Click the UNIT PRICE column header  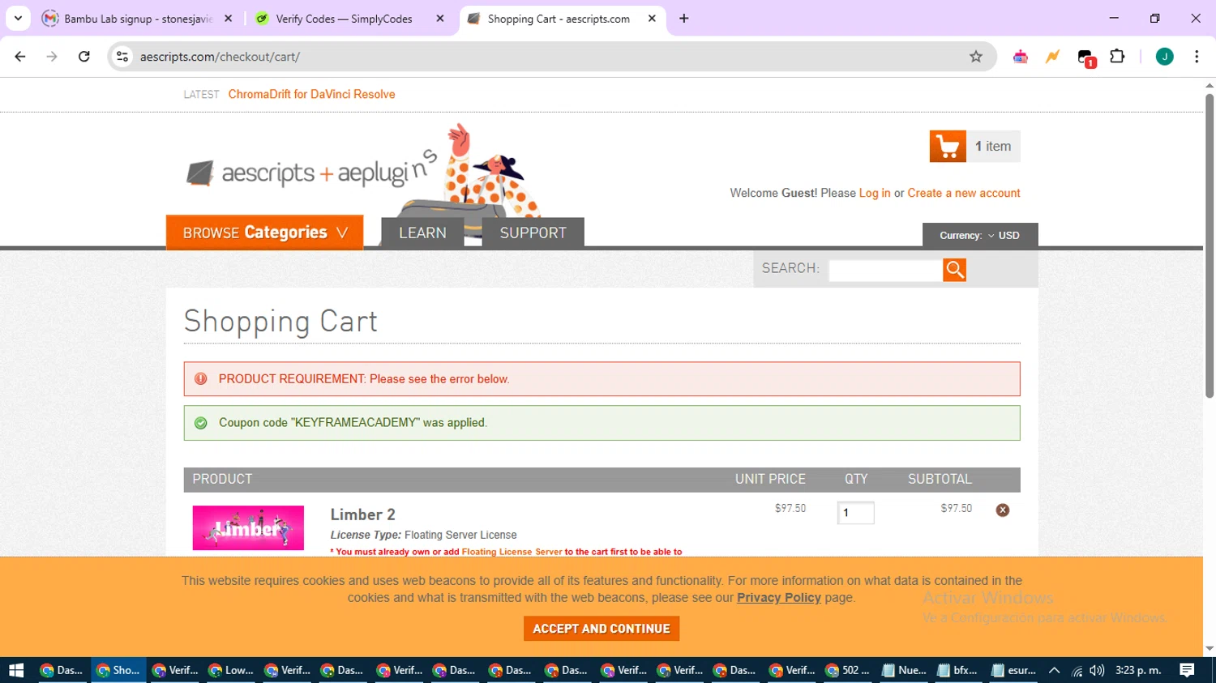[770, 479]
